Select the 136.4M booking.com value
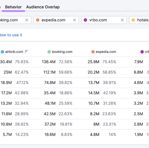Image resolution: width=149 pixels, height=148 pixels. point(49,62)
